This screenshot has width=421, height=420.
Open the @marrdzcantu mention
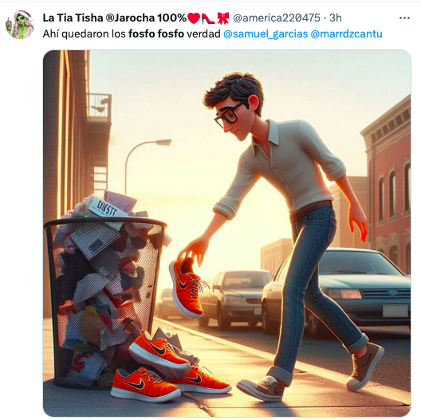tap(346, 34)
